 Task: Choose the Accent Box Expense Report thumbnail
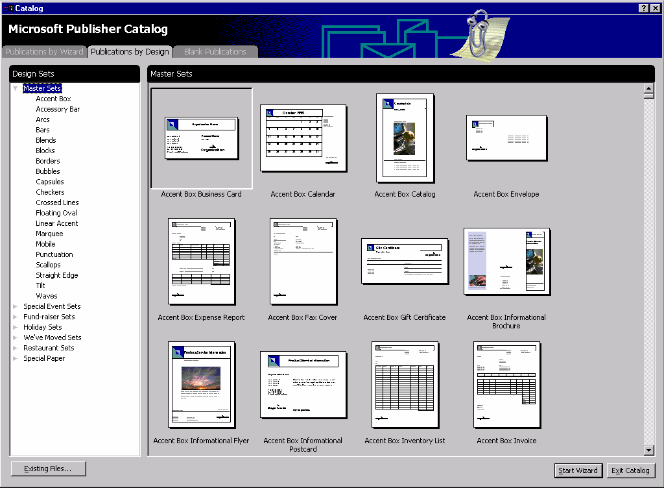point(202,262)
